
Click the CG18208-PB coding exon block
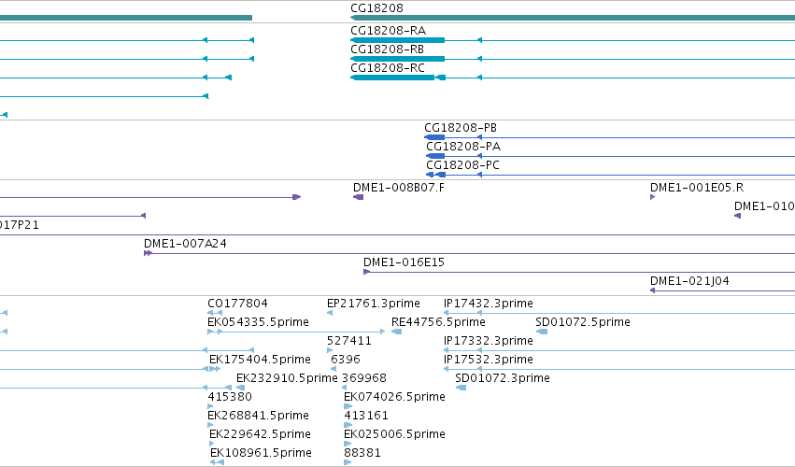click(434, 137)
